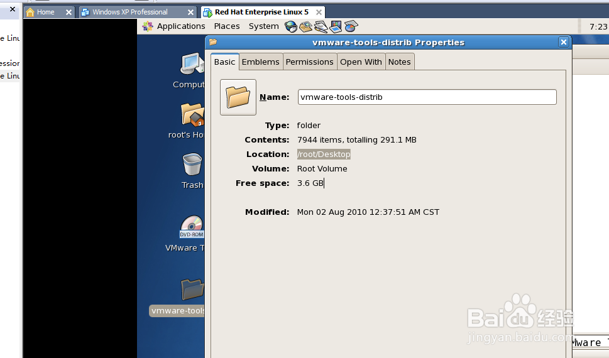Click the Applications menu foot logo icon
609x358 pixels.
tap(148, 26)
